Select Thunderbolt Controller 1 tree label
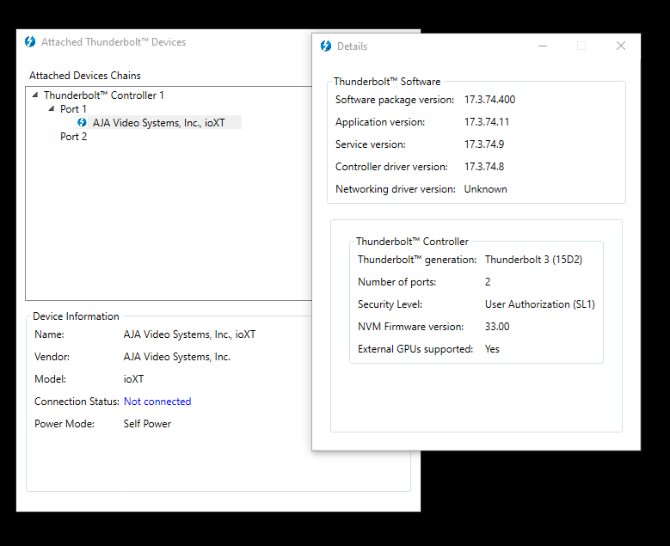Viewport: 670px width, 546px height. [103, 95]
